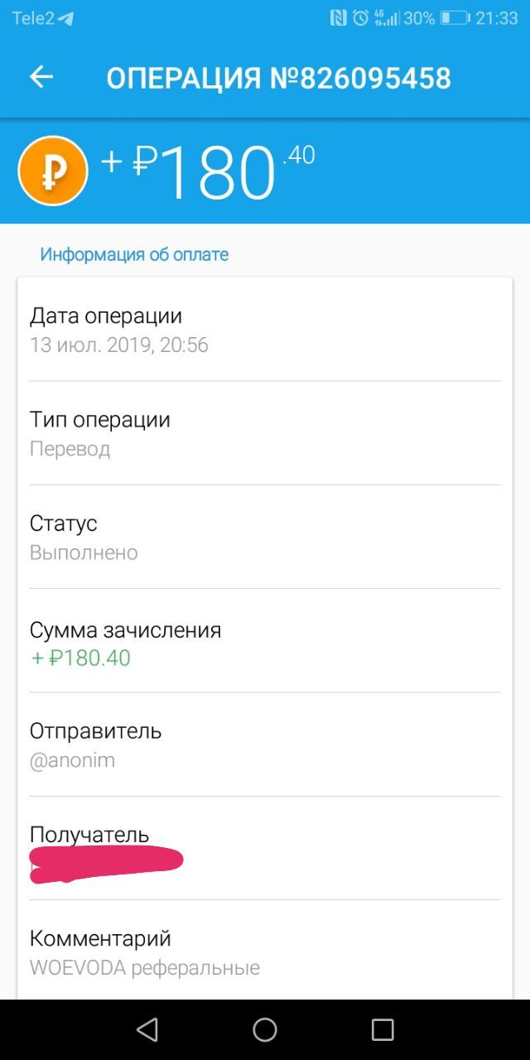530x1060 pixels.
Task: Tap the battery icon in status bar
Action: 455,18
